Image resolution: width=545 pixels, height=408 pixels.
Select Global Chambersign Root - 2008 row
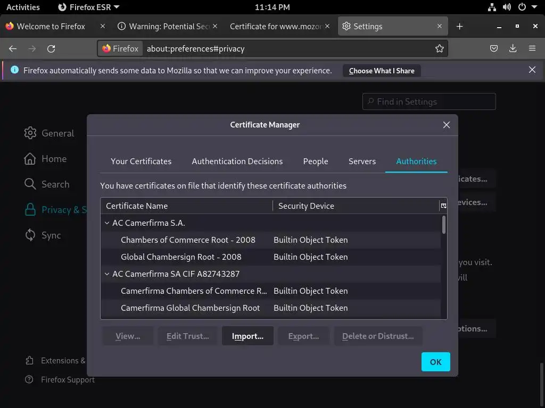(270, 257)
